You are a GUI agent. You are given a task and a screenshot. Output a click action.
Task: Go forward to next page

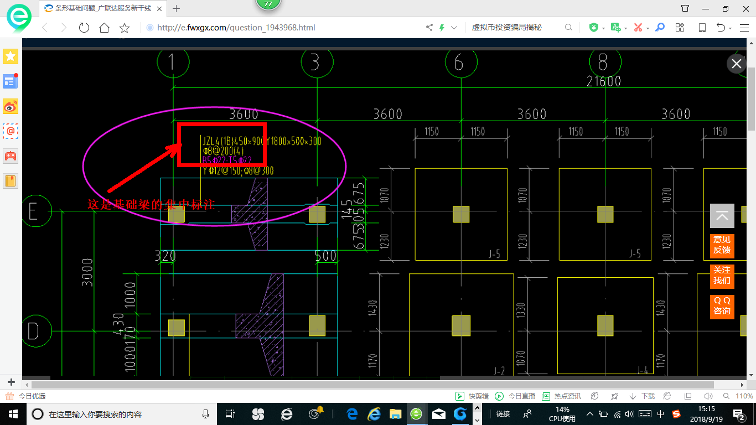(64, 28)
